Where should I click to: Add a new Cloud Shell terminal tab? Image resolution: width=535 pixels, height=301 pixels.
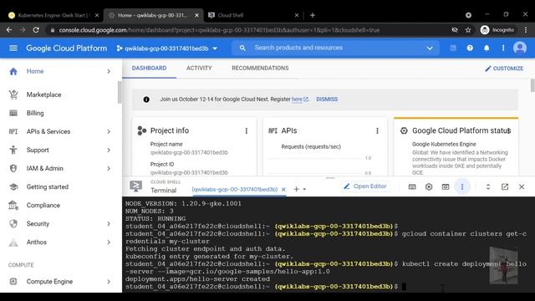(x=296, y=189)
